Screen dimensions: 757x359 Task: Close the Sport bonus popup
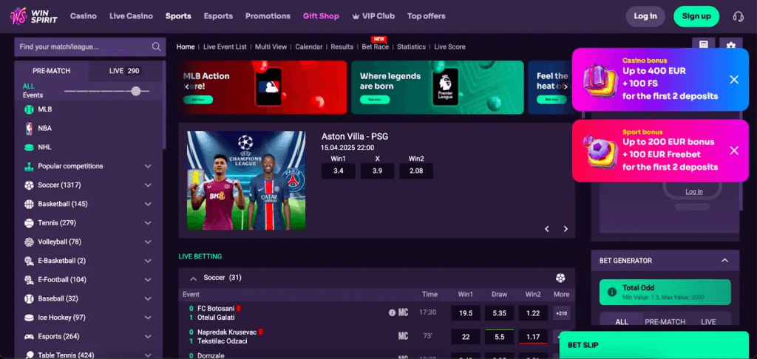[x=734, y=151]
